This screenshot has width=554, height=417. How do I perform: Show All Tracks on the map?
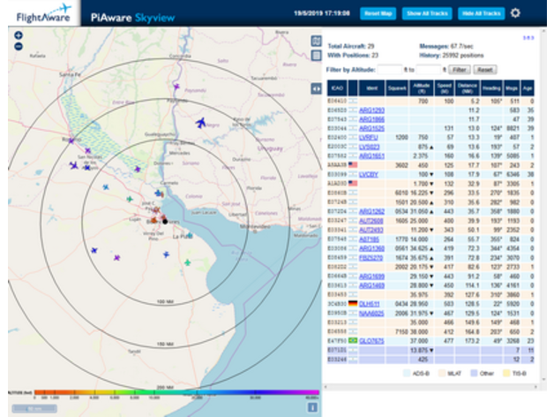(426, 13)
